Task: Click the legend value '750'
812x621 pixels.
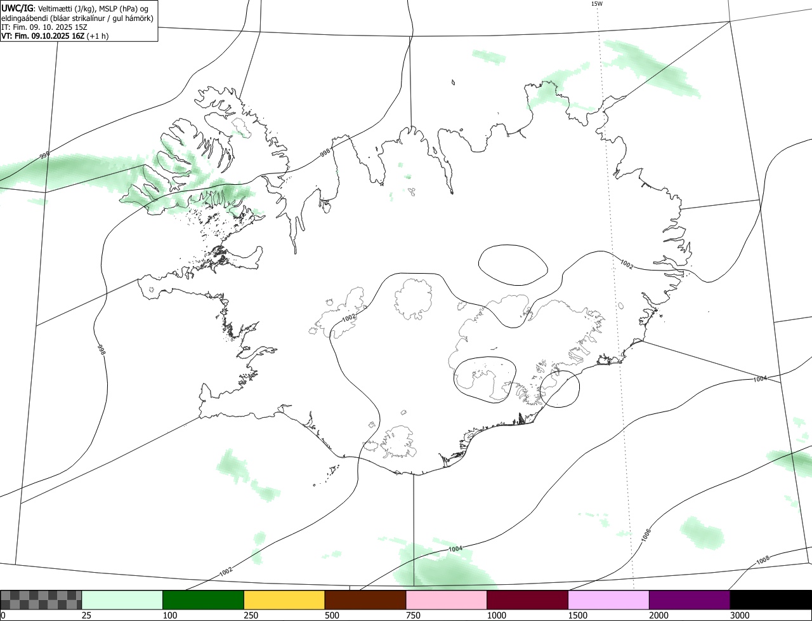Action: 413,616
